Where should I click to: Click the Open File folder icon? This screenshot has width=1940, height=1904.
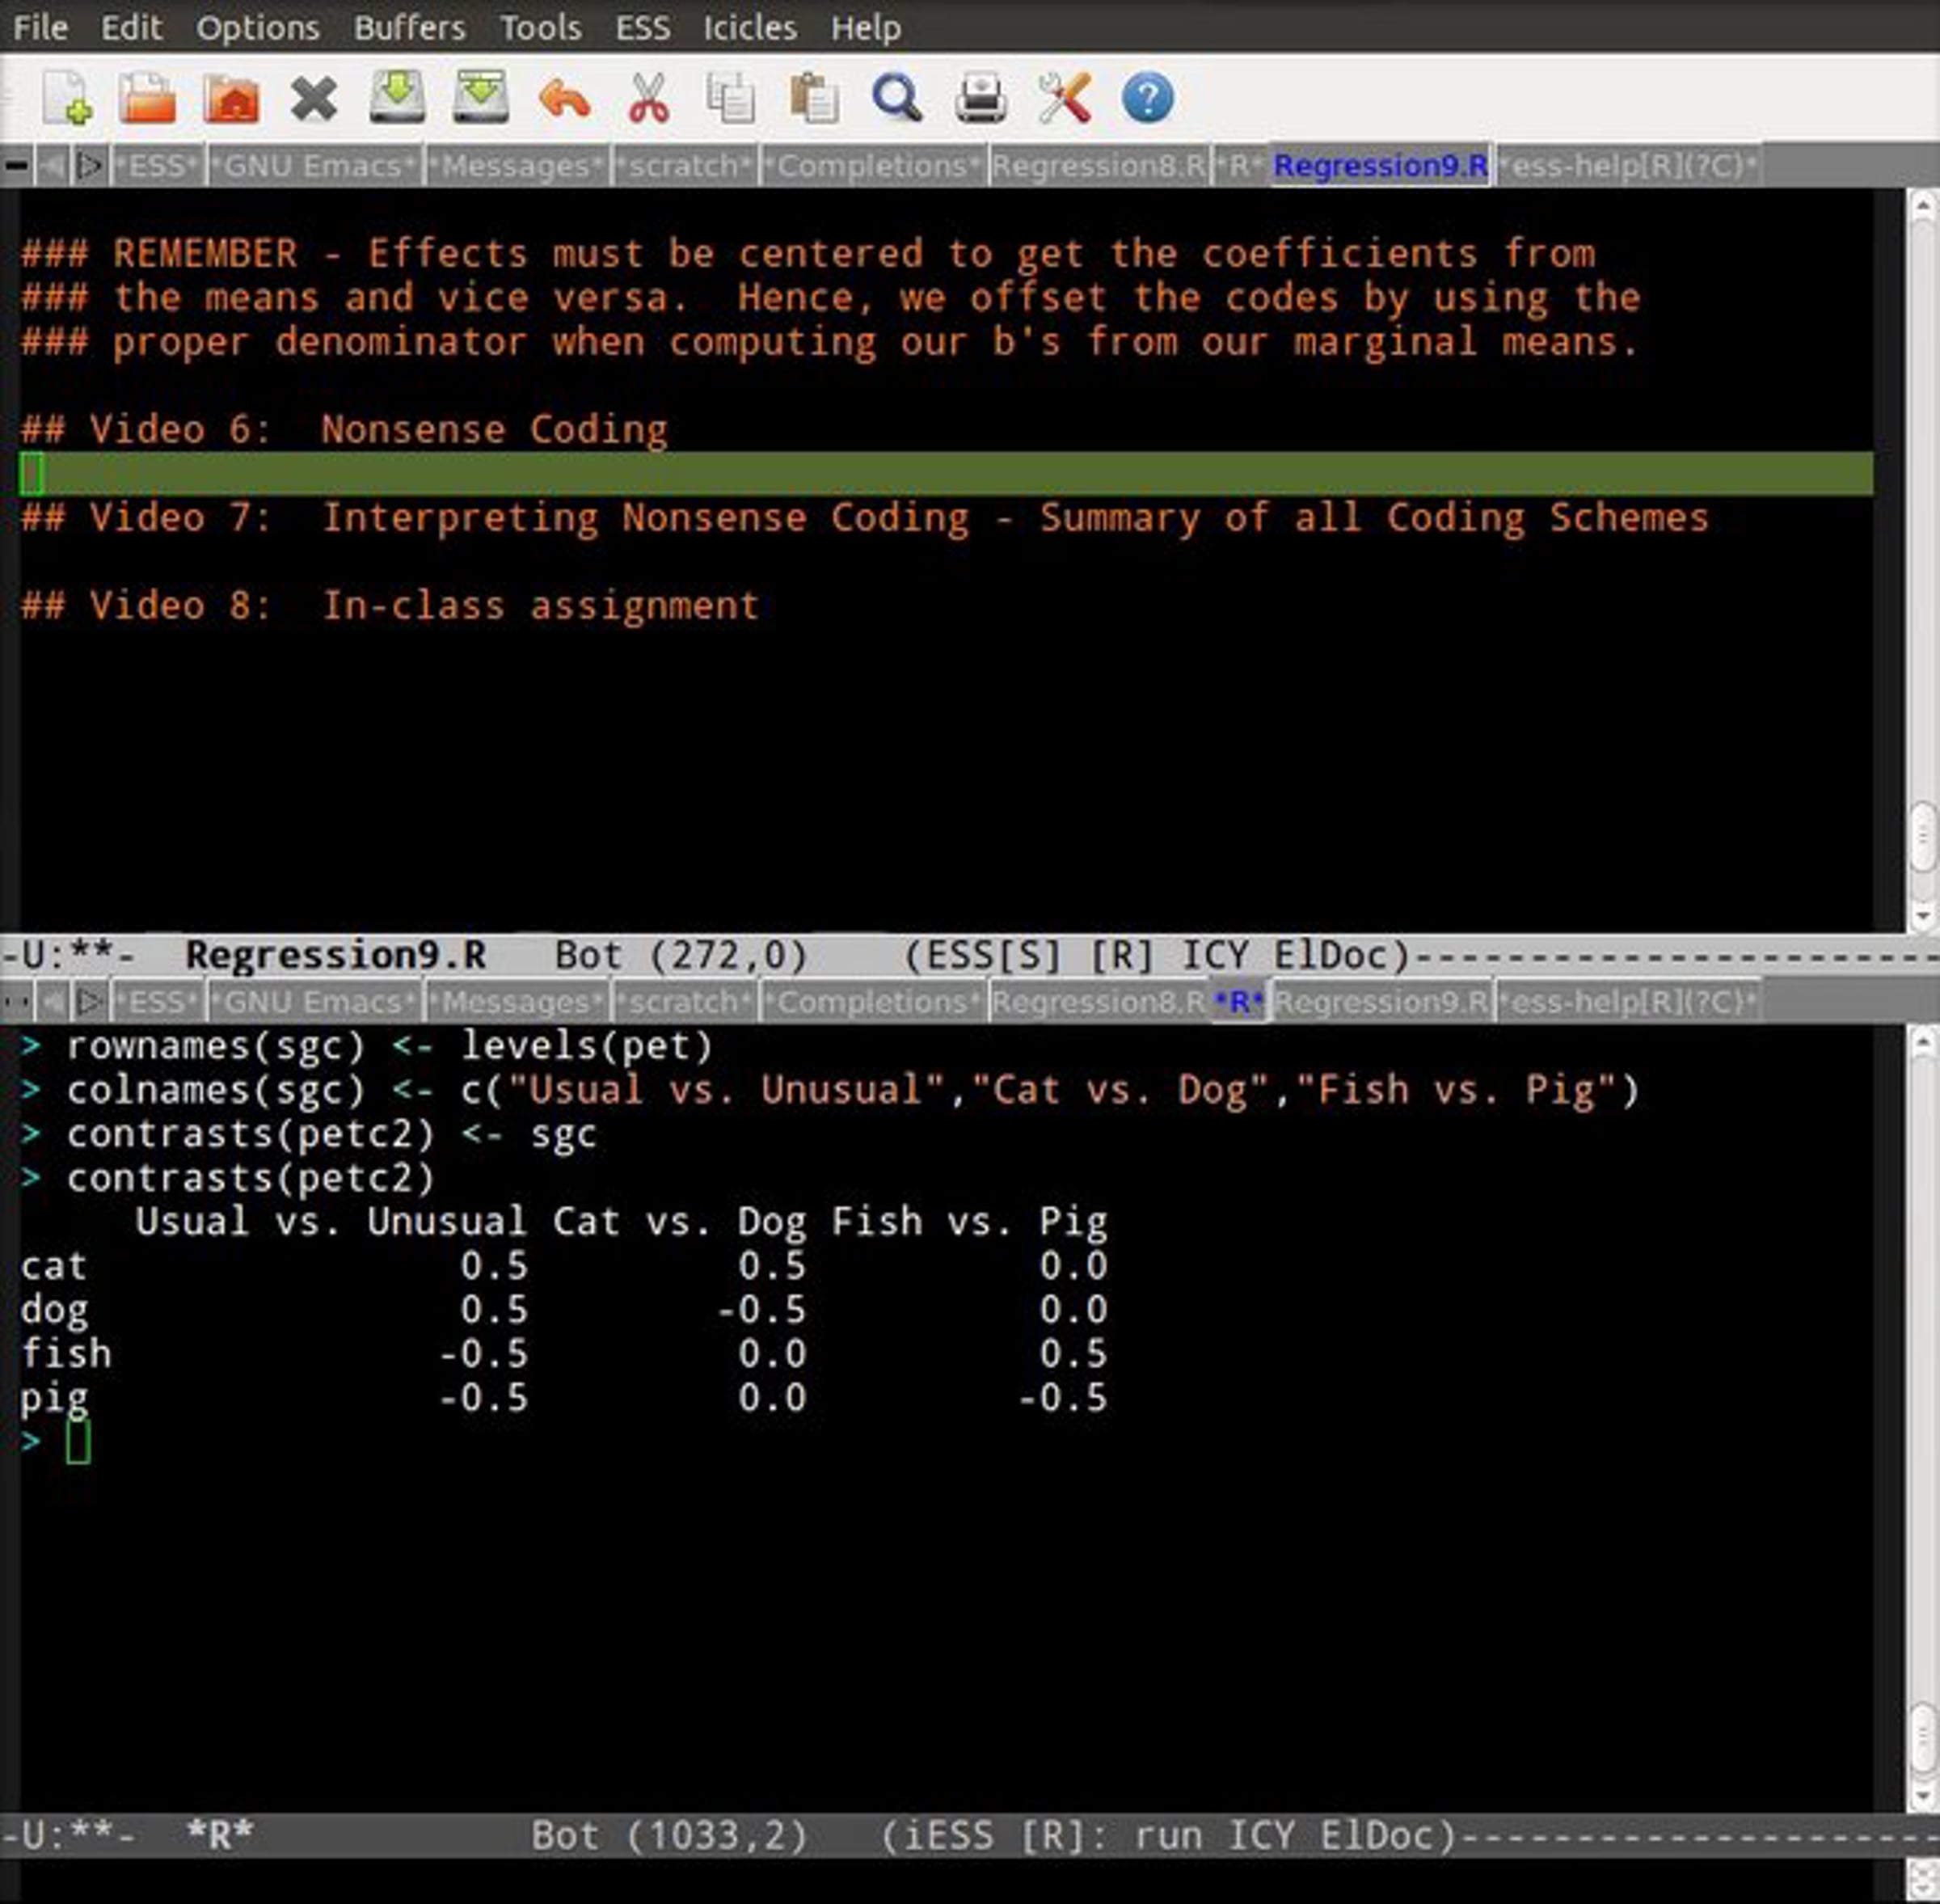148,99
